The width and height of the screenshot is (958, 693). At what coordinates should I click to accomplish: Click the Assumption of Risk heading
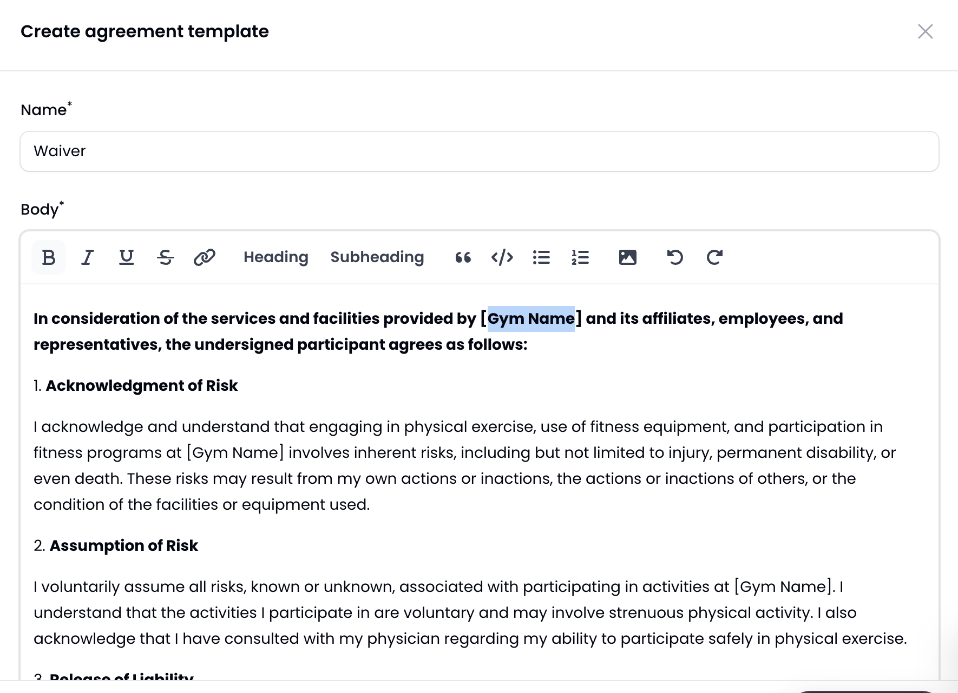[x=124, y=546]
